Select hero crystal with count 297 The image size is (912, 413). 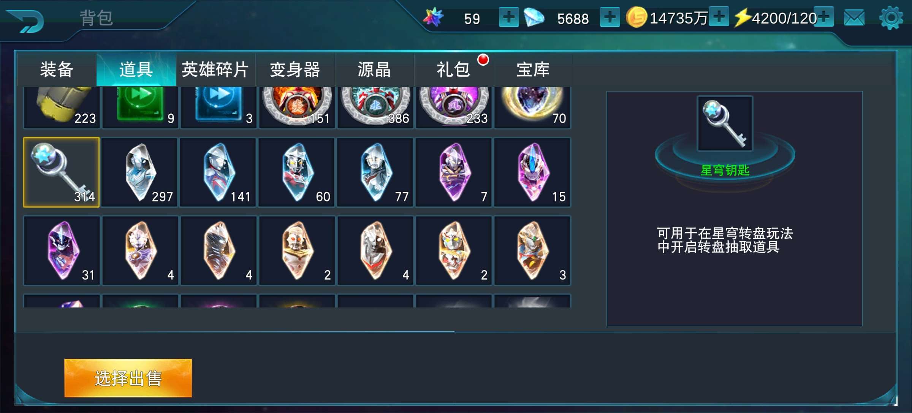(140, 172)
